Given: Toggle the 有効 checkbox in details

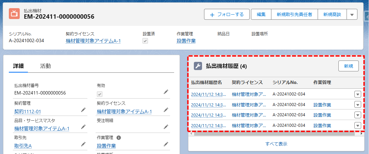Looking at the screenshot, I should pos(100,94).
